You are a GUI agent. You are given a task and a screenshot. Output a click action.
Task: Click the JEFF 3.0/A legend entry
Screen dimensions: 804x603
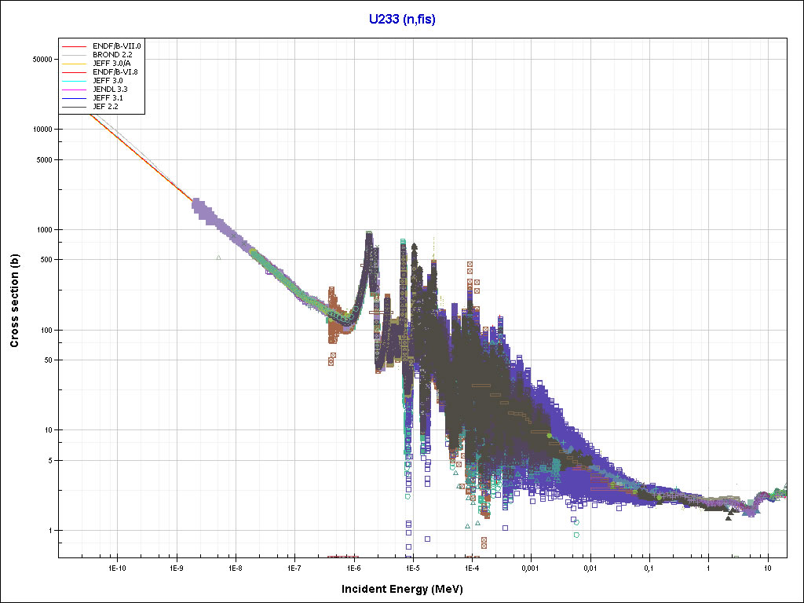112,63
